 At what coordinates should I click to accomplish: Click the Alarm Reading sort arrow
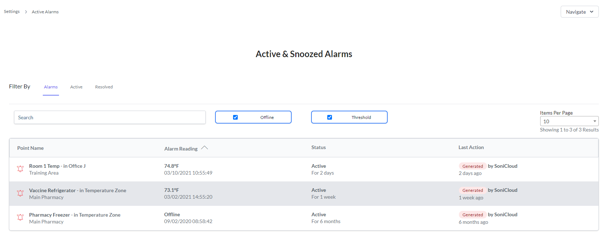pos(205,147)
